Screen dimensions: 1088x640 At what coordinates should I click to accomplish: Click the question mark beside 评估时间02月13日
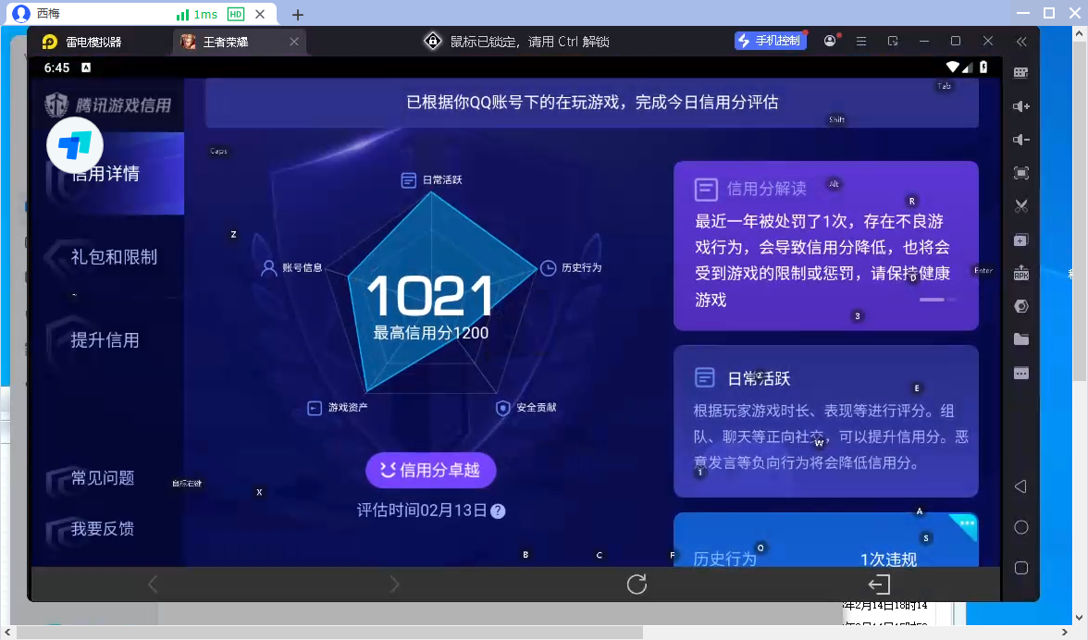(498, 511)
